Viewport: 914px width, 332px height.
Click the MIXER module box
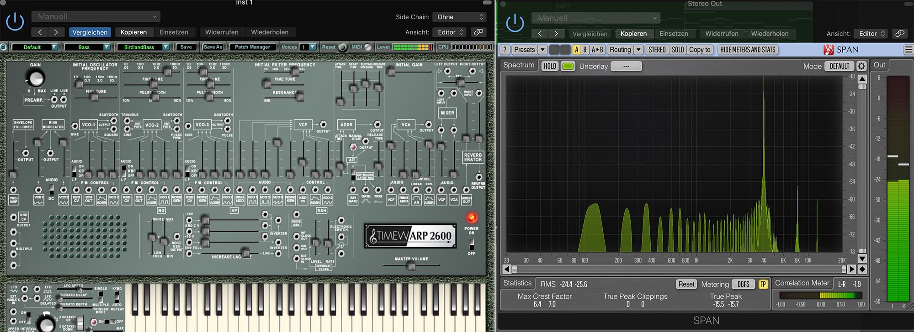[447, 113]
